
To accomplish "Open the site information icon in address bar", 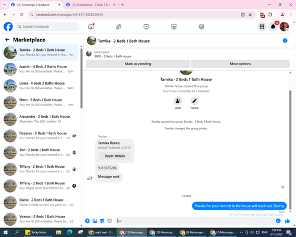I will click(x=31, y=15).
